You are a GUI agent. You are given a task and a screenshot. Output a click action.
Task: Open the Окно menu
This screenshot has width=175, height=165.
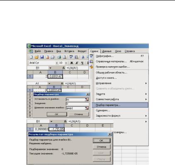pyautogui.click(x=118, y=51)
